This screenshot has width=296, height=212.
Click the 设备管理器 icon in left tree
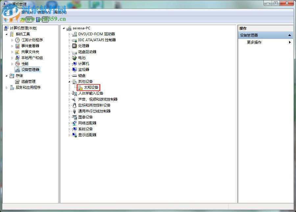(x=17, y=70)
